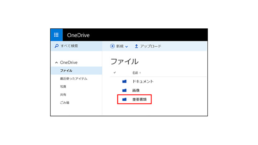Open the 新規 dropdown chevron
Image resolution: width=258 pixels, height=145 pixels.
pos(127,47)
